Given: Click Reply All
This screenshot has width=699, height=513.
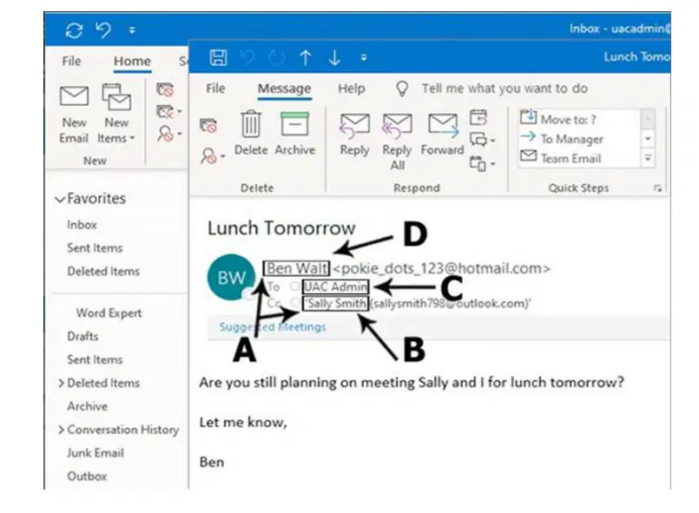Looking at the screenshot, I should coord(397,141).
